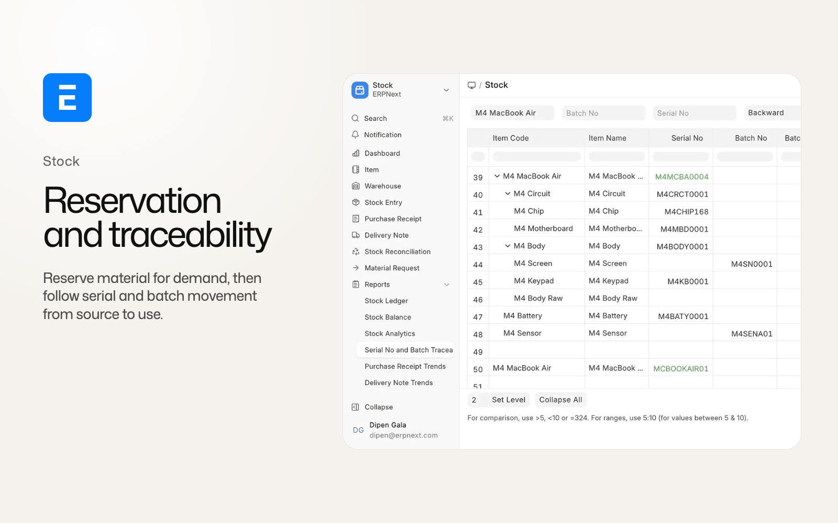
Task: Click the Serial No column filter box
Action: (681, 156)
